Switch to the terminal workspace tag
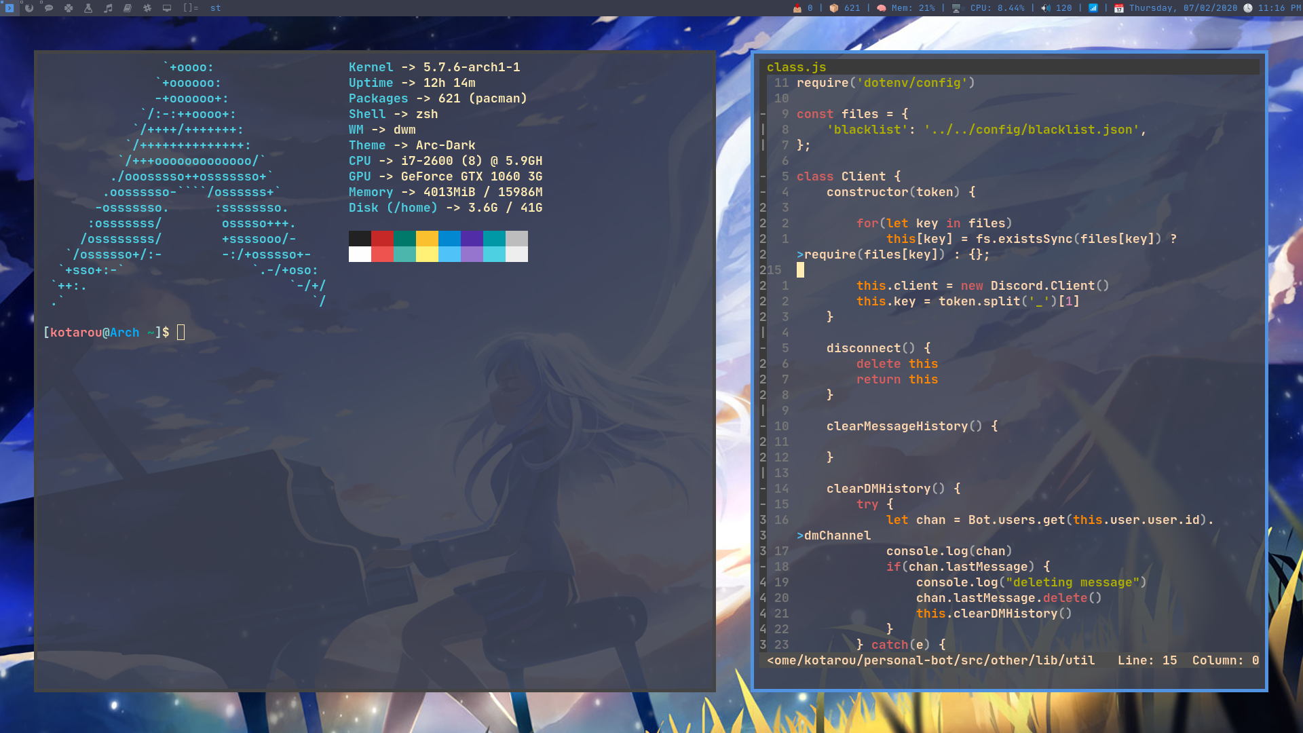 point(9,8)
